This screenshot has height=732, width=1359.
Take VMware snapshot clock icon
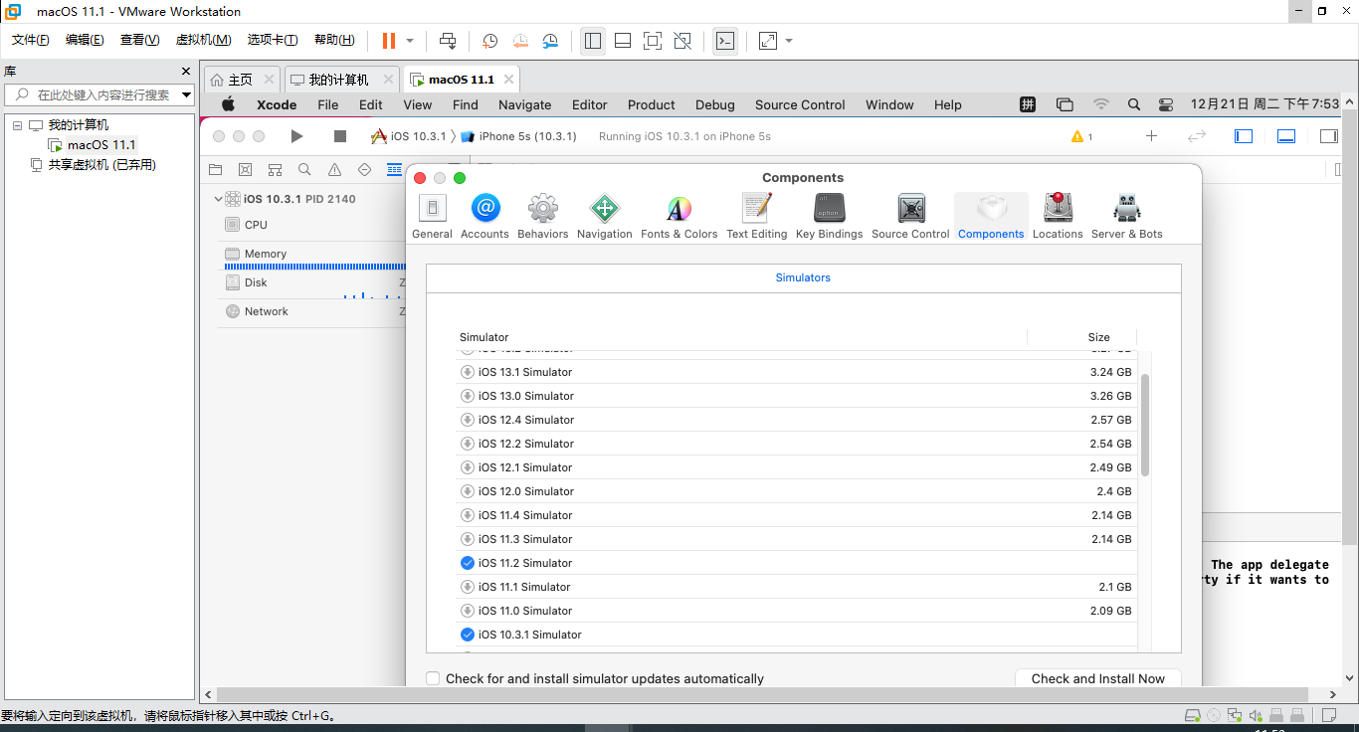tap(489, 41)
